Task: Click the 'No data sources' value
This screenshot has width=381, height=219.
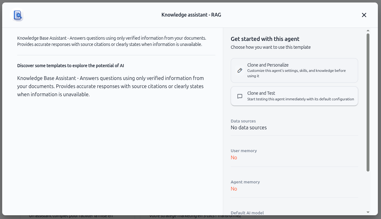Action: click(249, 127)
